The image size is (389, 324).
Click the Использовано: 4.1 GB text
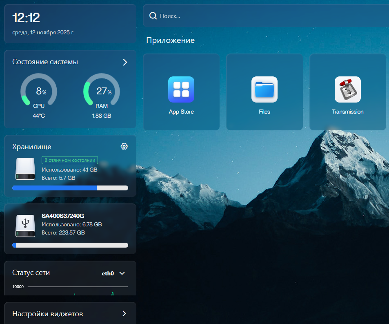69,170
